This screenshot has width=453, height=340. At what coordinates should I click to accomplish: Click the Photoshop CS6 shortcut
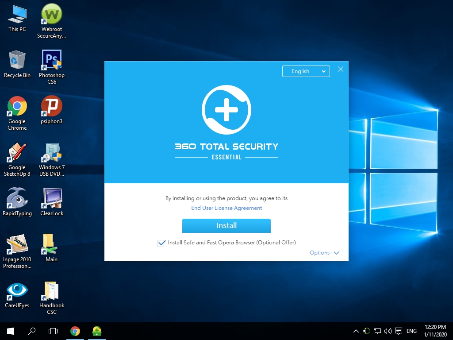click(52, 67)
